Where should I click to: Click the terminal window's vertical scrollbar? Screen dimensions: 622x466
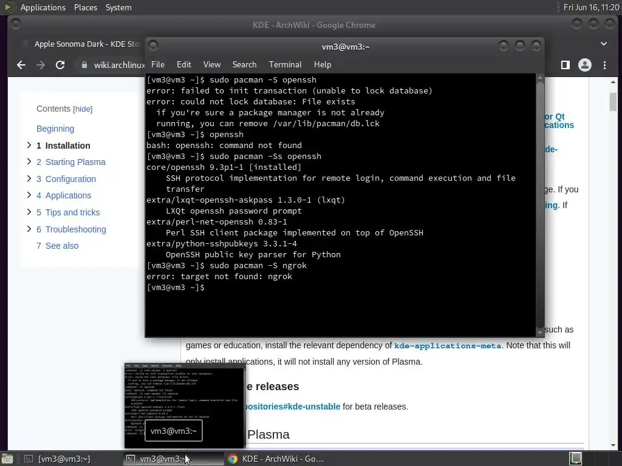[x=539, y=205]
